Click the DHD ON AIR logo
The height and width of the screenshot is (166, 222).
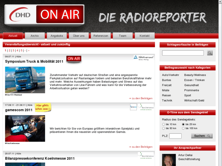click(x=45, y=15)
